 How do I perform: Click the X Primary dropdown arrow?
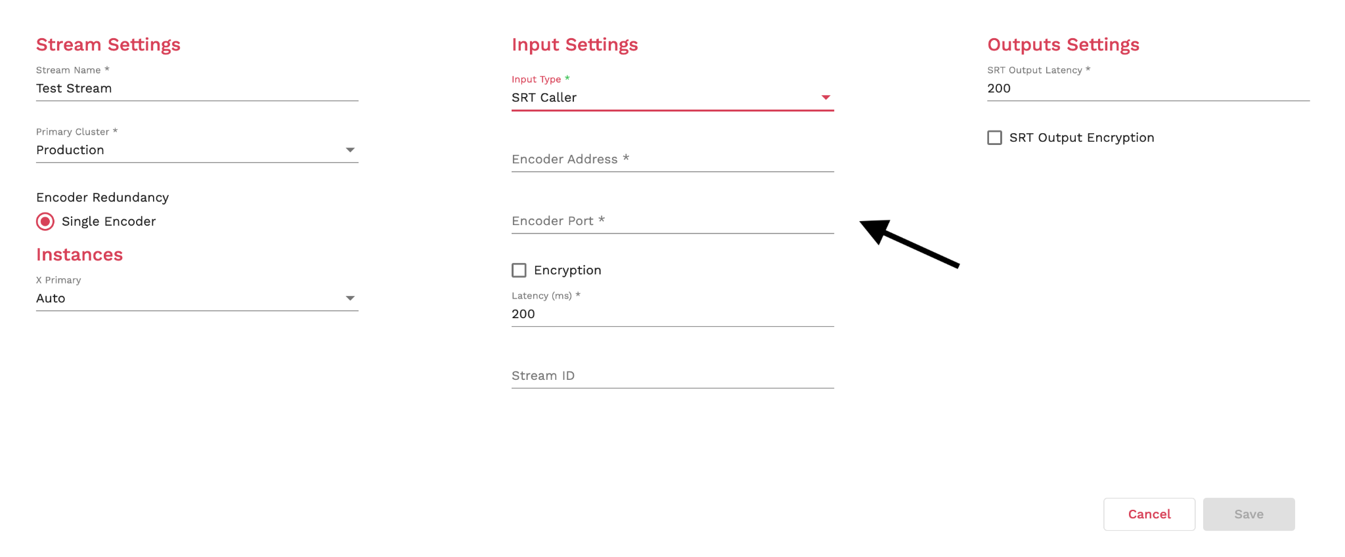350,299
